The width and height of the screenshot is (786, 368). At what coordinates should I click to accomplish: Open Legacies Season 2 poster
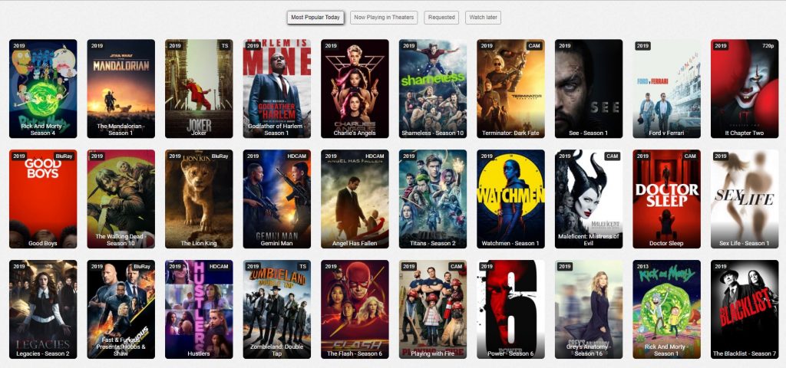[43, 309]
